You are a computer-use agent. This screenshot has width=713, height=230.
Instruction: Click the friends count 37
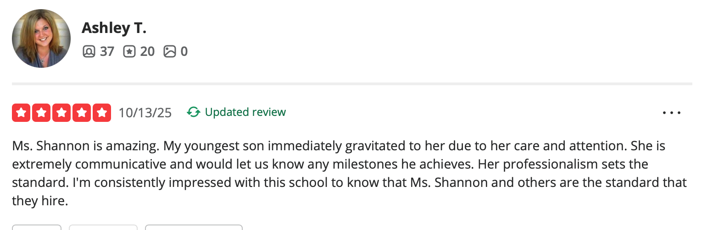107,51
